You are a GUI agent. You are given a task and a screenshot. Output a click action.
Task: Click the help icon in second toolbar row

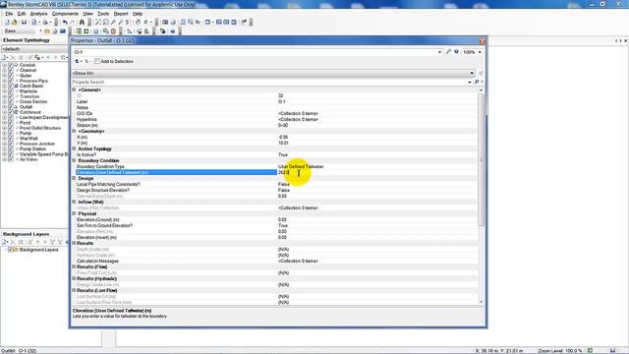(173, 31)
